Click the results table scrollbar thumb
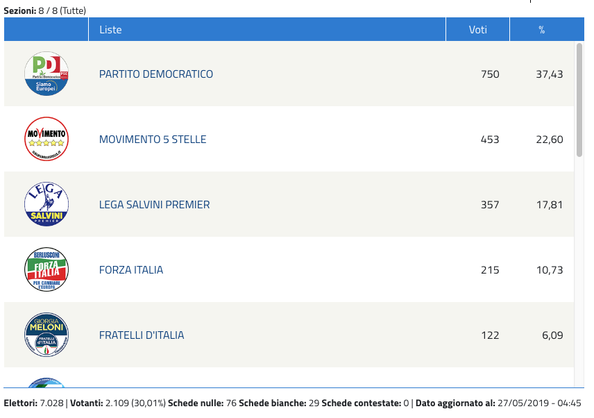This screenshot has height=418, width=594. [x=579, y=100]
